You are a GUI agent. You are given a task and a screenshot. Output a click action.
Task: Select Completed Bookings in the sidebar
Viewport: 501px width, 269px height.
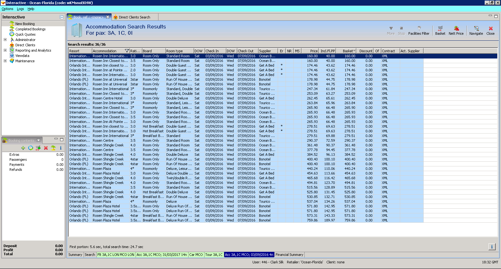30,29
